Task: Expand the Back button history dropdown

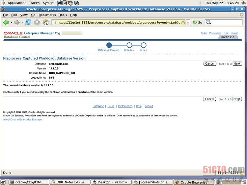Action: [12, 22]
